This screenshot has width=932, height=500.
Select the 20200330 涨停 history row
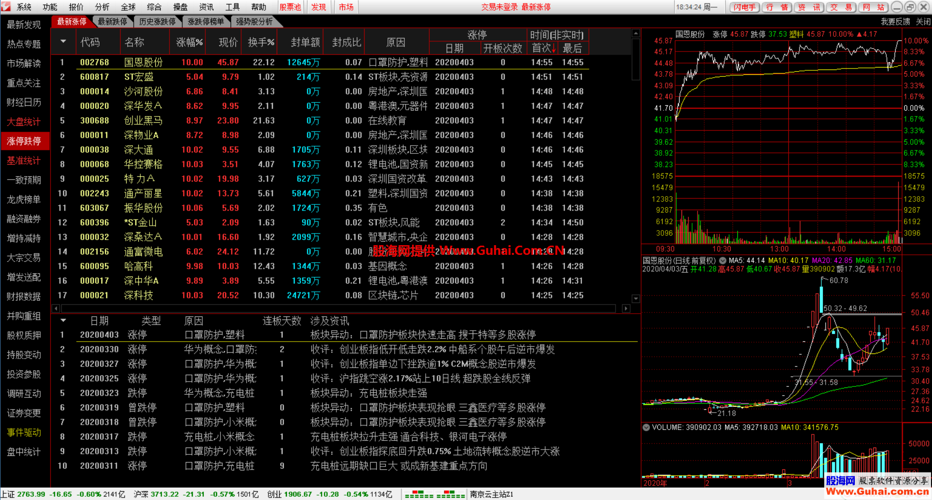point(345,350)
